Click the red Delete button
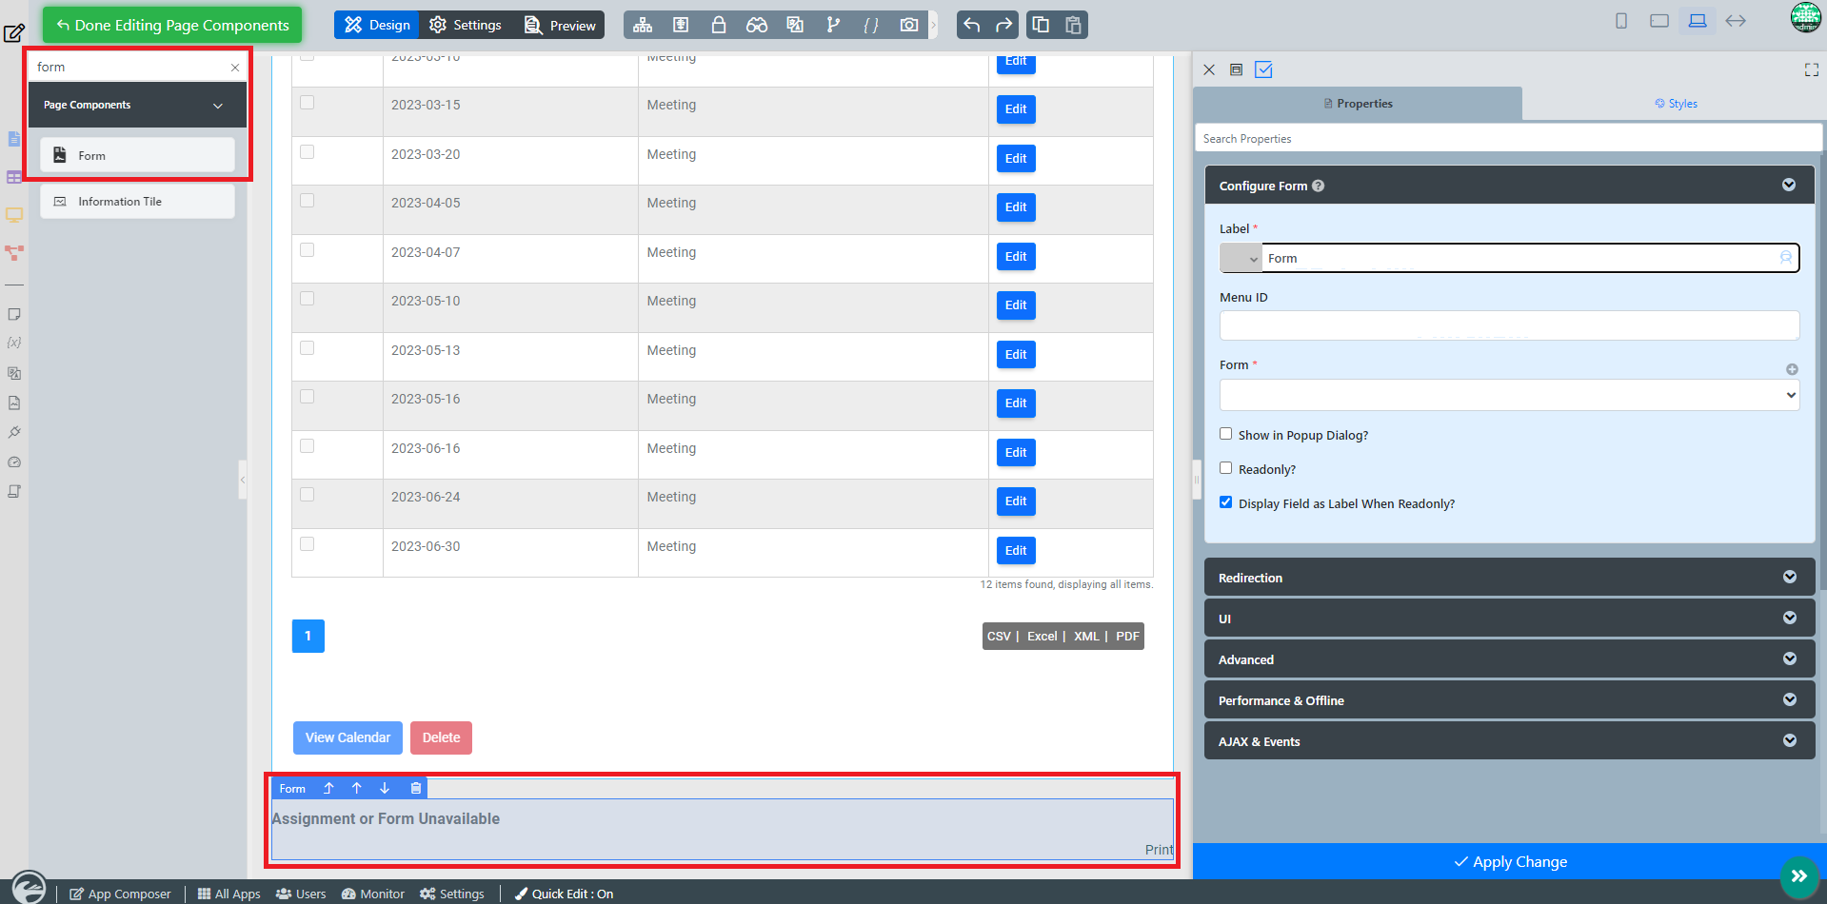Image resolution: width=1827 pixels, height=904 pixels. coord(441,737)
